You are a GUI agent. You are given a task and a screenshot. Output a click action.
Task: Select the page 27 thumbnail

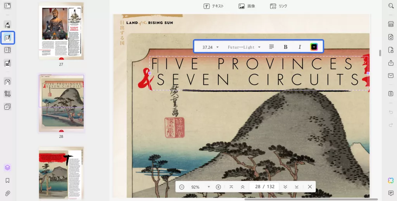61,31
